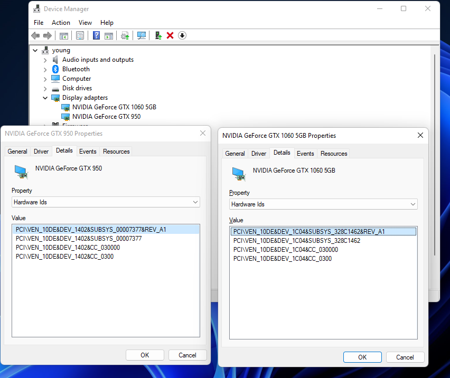Click Cancel in GTX 950 Properties dialog
Screen dimensions: 450x378
[x=187, y=355]
